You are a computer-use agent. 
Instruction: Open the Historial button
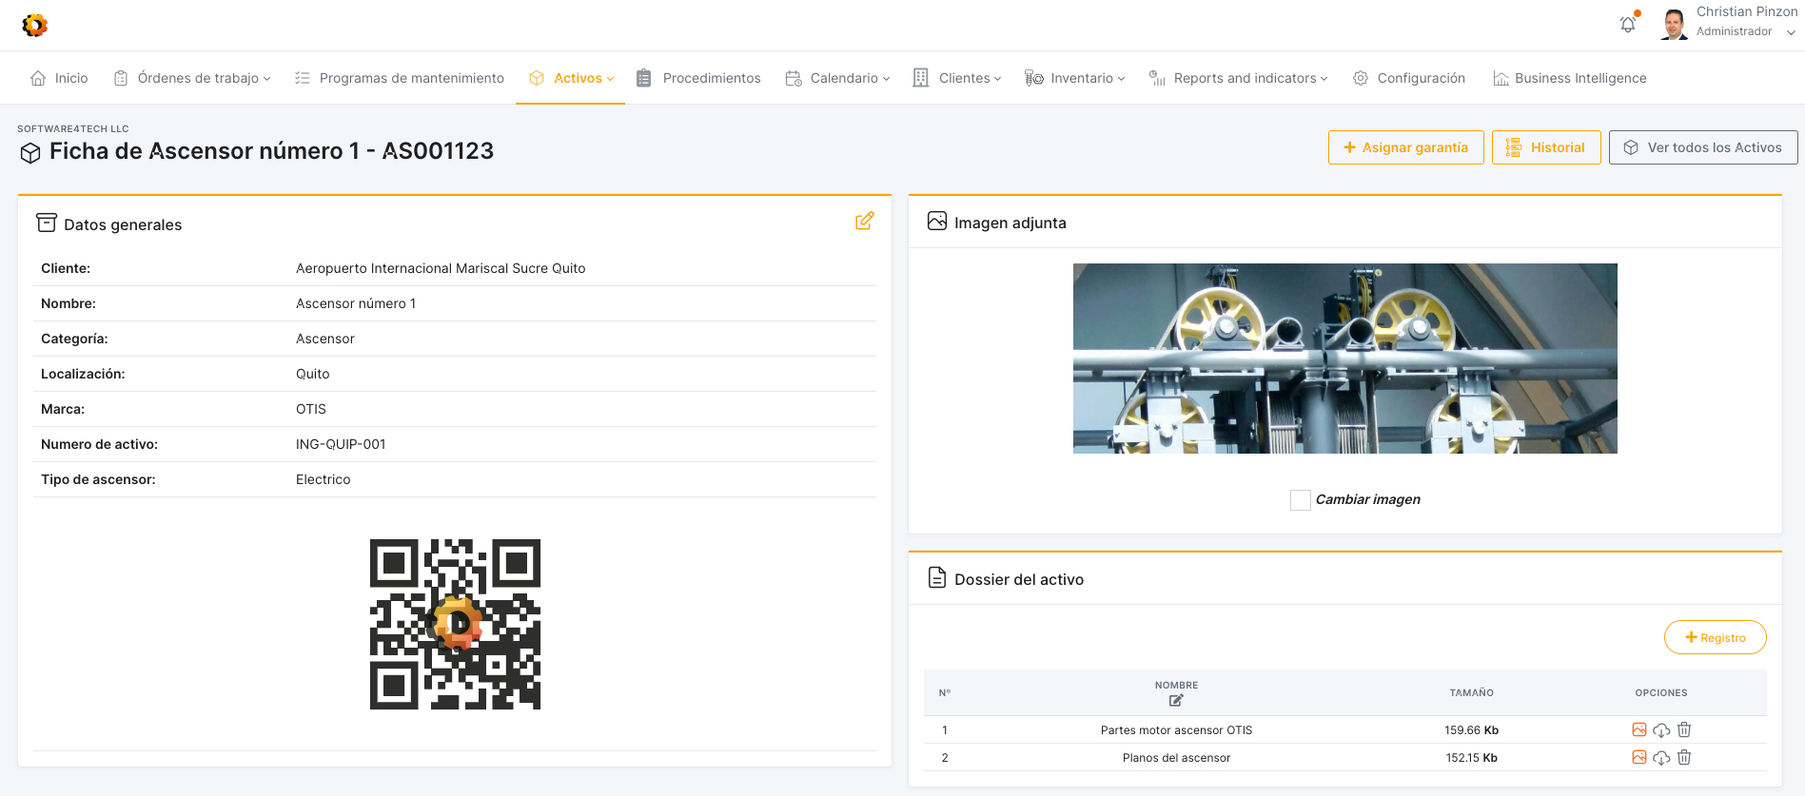pyautogui.click(x=1546, y=147)
